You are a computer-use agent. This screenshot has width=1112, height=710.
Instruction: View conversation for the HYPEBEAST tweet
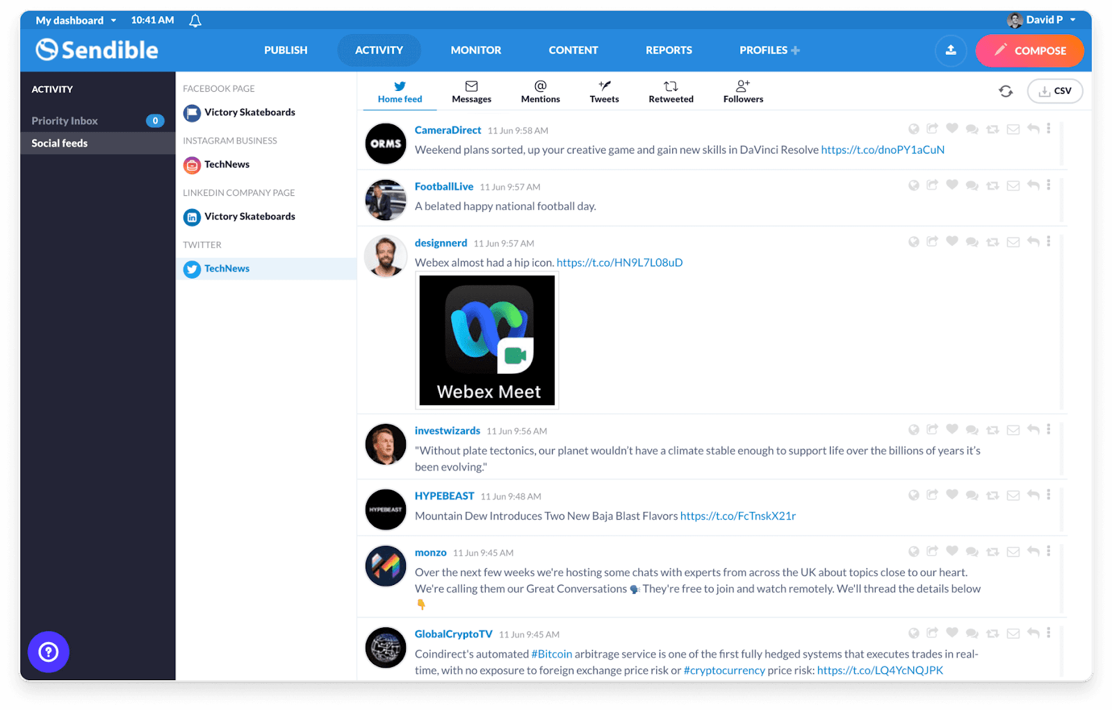pyautogui.click(x=972, y=495)
